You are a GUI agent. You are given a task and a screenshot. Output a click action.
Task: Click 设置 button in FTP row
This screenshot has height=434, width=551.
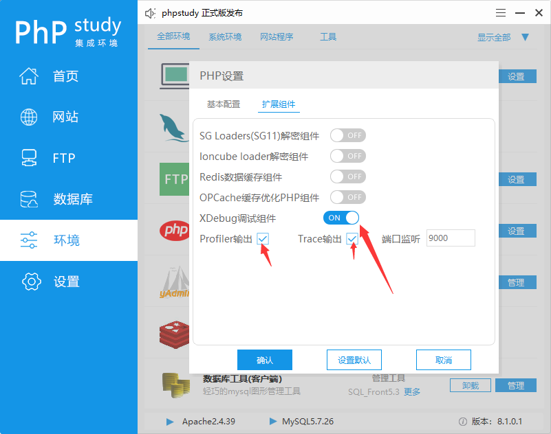[x=517, y=179]
